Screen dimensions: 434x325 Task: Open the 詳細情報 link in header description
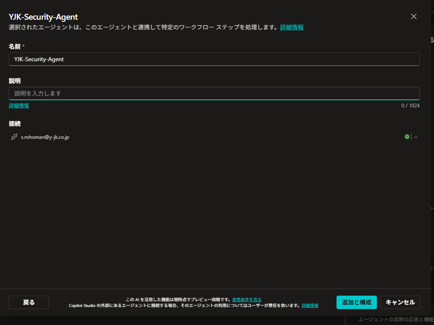pyautogui.click(x=292, y=27)
